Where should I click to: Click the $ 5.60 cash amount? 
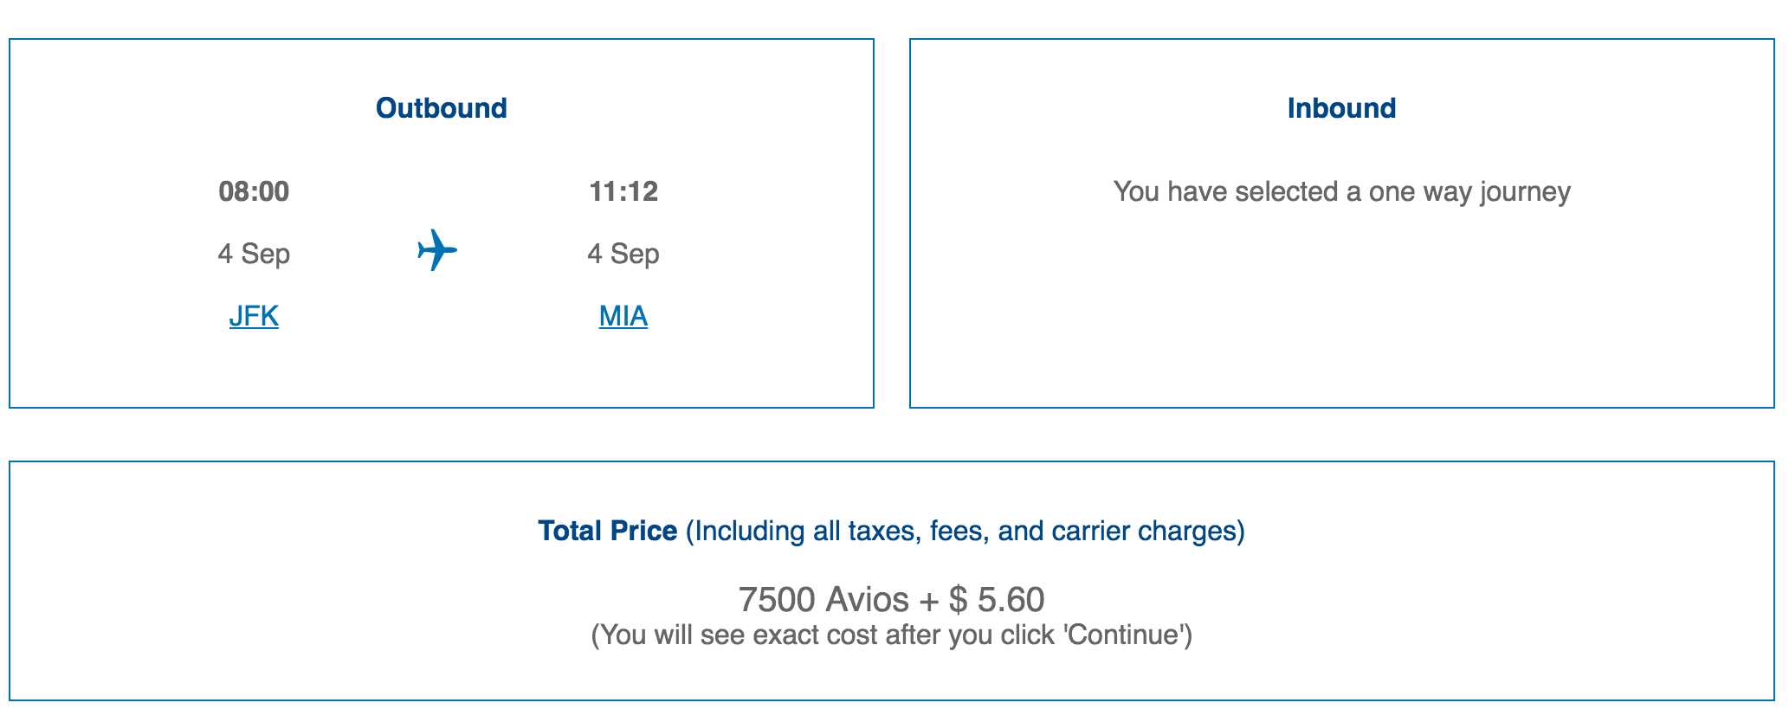997,599
